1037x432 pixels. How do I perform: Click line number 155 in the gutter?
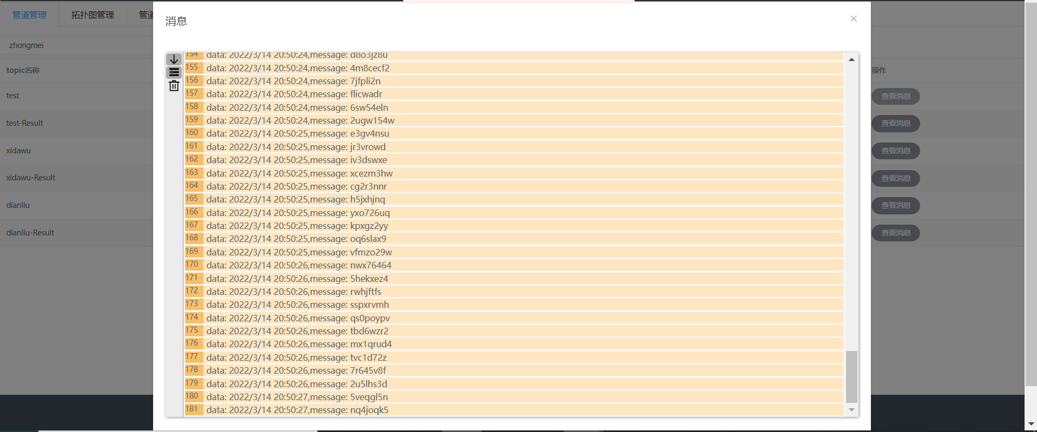[x=192, y=67]
